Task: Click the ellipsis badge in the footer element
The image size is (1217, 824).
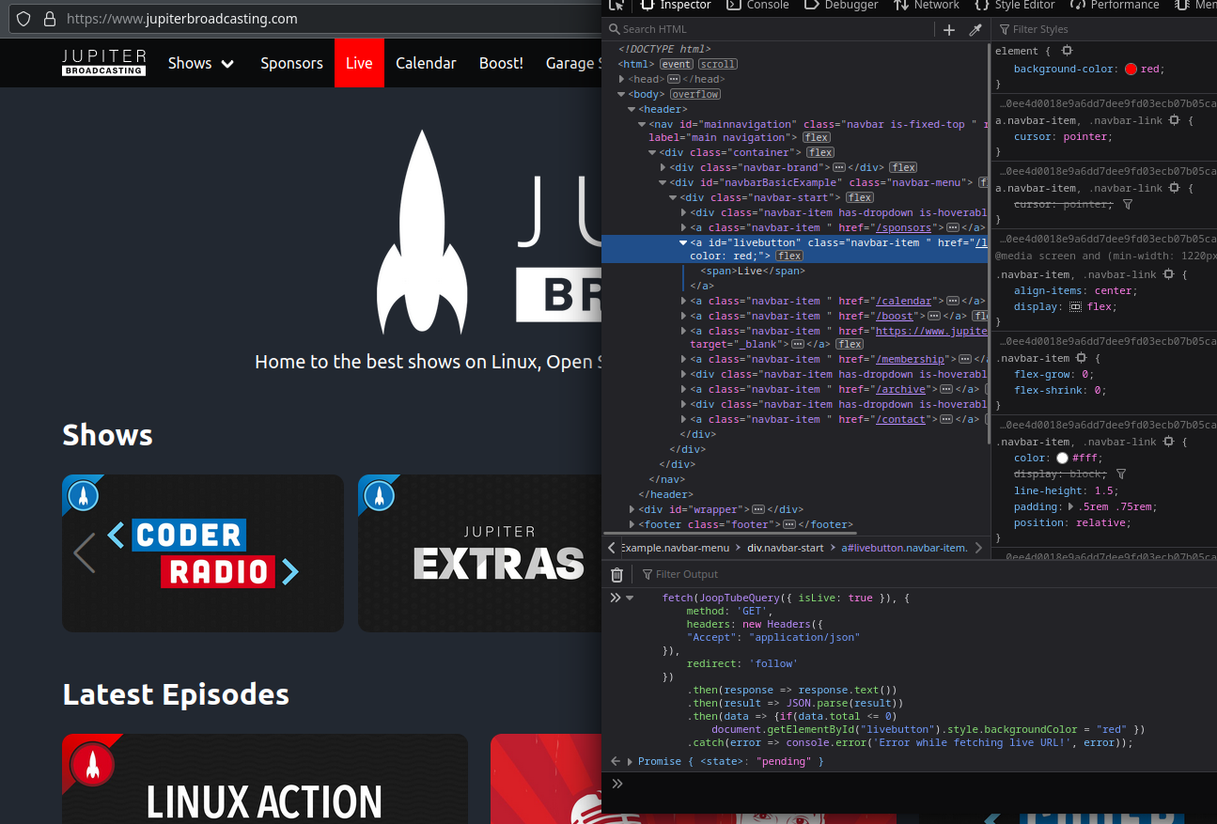Action: click(789, 524)
